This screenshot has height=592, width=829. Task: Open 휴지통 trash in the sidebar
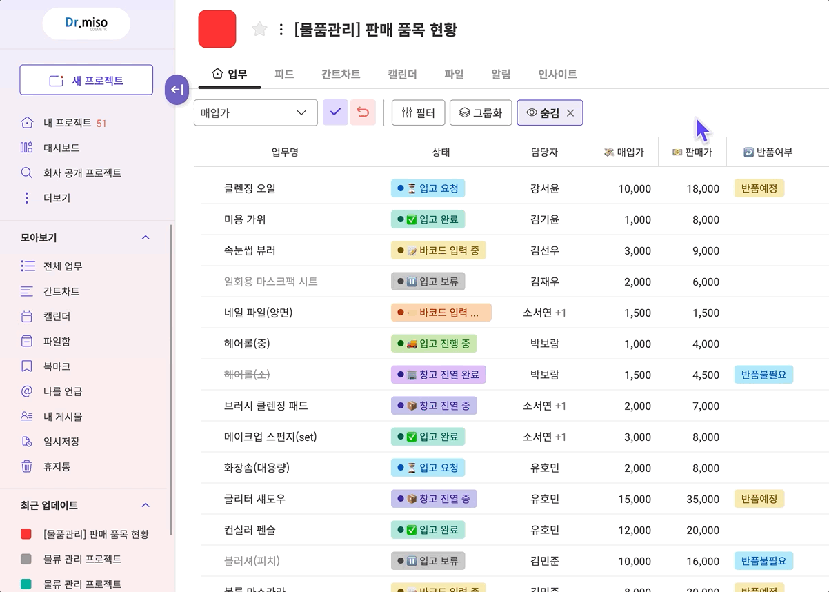pyautogui.click(x=57, y=466)
